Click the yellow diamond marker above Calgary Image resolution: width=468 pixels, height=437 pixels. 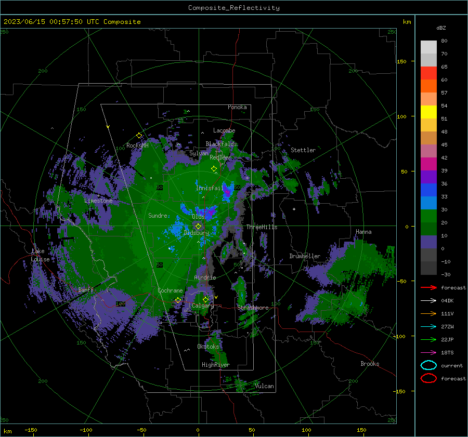click(205, 299)
